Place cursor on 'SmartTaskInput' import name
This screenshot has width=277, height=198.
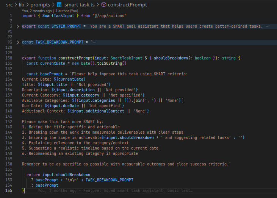point(58,16)
